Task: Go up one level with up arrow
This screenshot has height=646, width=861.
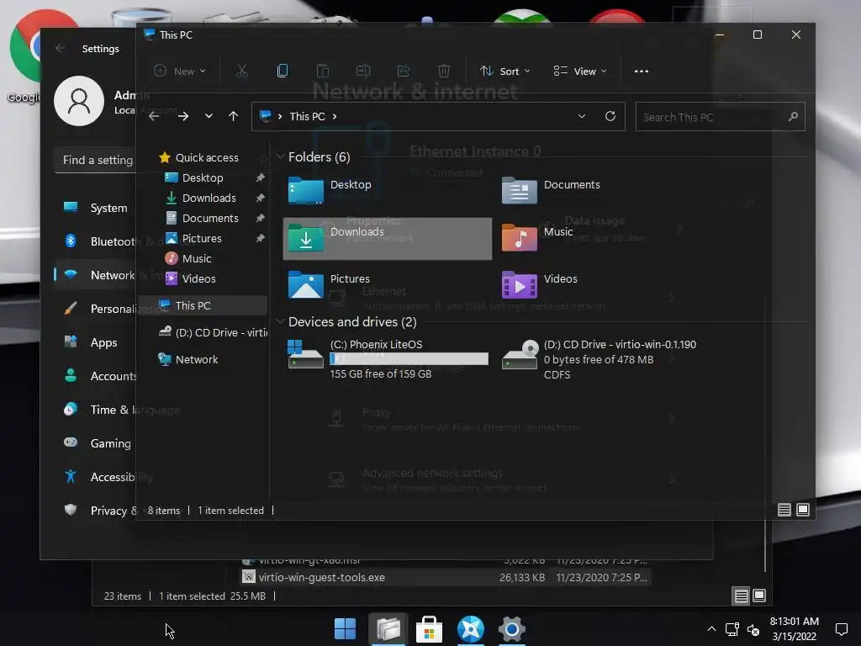Action: [x=234, y=116]
